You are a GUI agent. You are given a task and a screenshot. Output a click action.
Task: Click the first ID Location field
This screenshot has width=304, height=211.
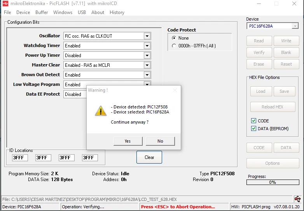20,157
